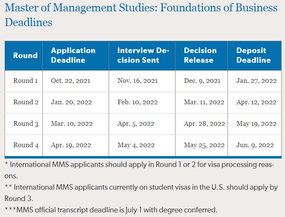Image resolution: width=285 pixels, height=217 pixels.
Task: Select the Apr. 12, 2022 deposit deadline
Action: pos(256,102)
